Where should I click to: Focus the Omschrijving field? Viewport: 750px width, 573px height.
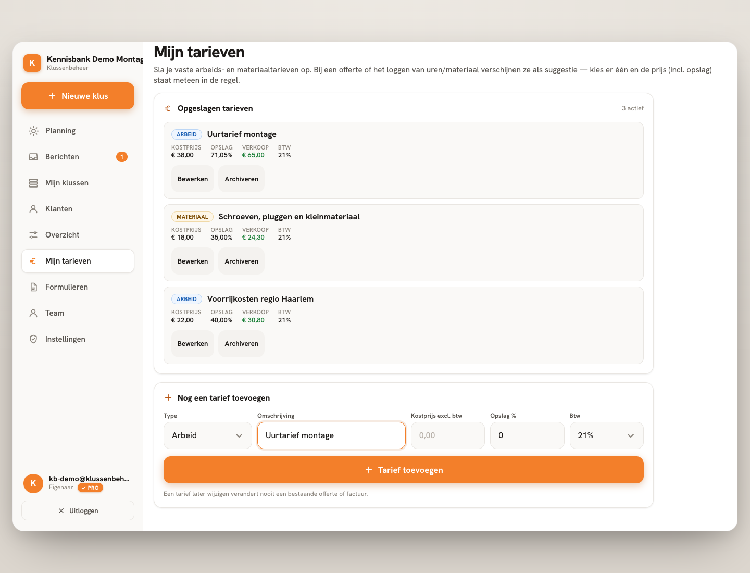(331, 435)
